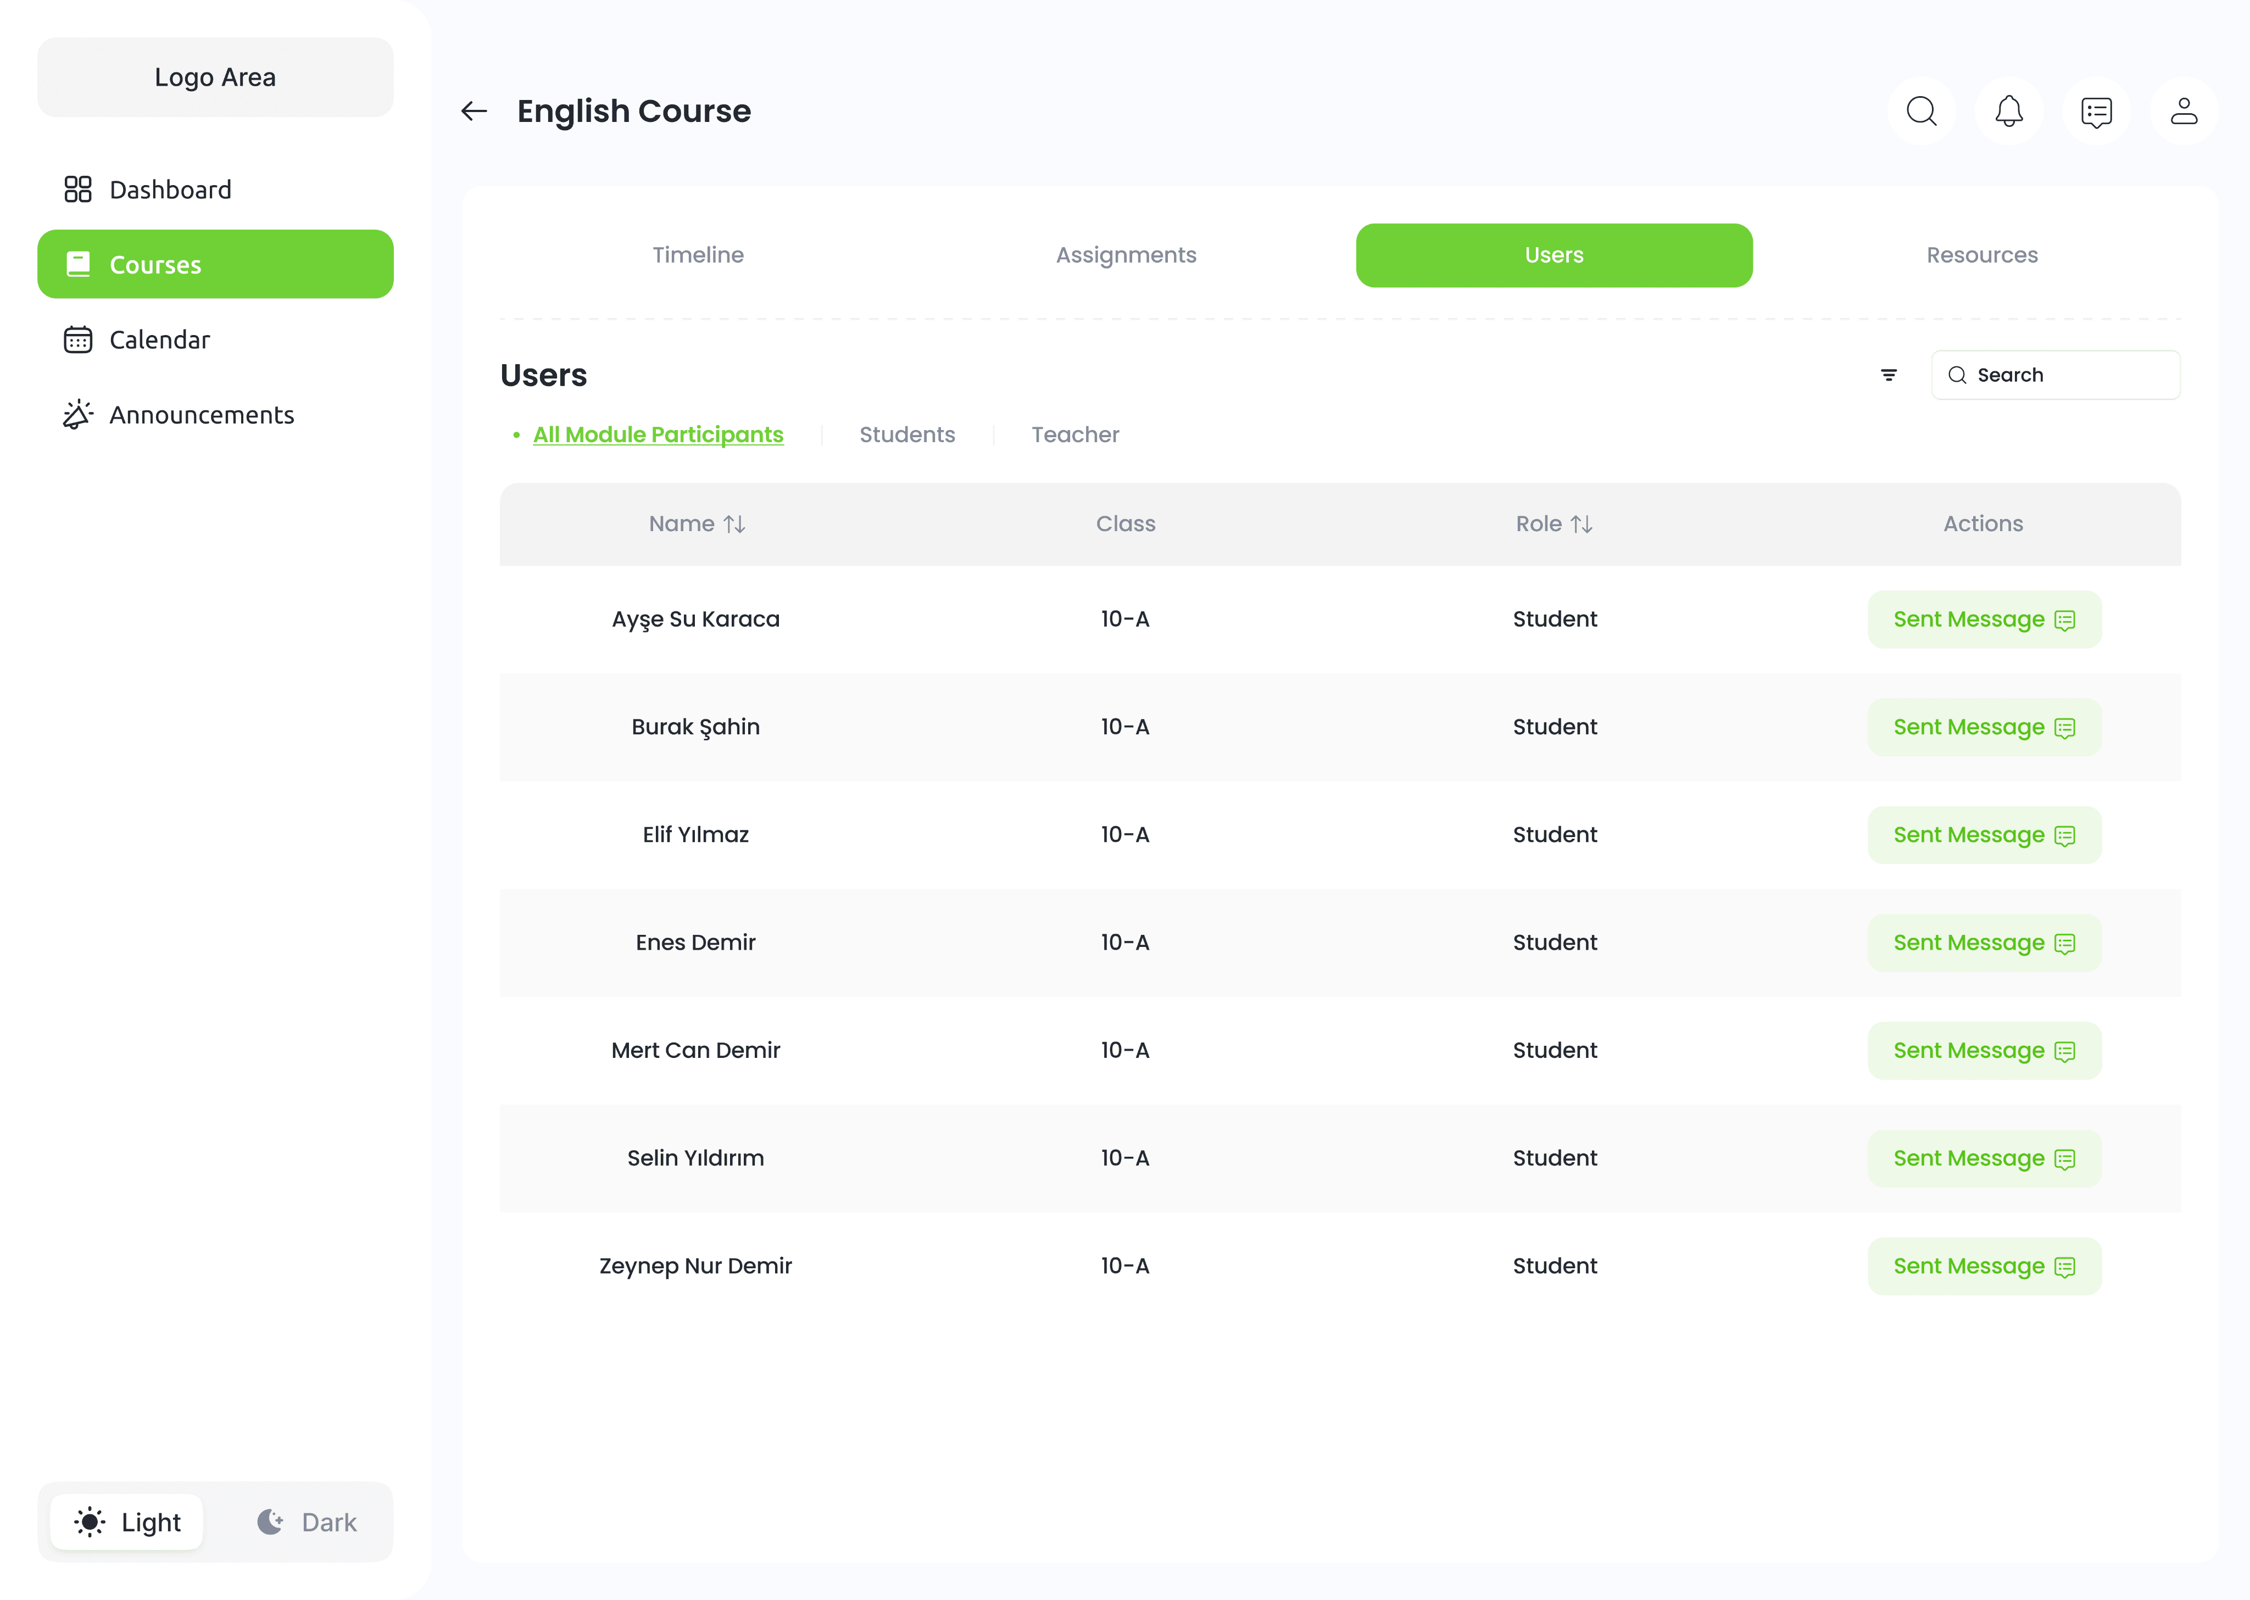Click the back arrow beside English Course

tap(474, 112)
